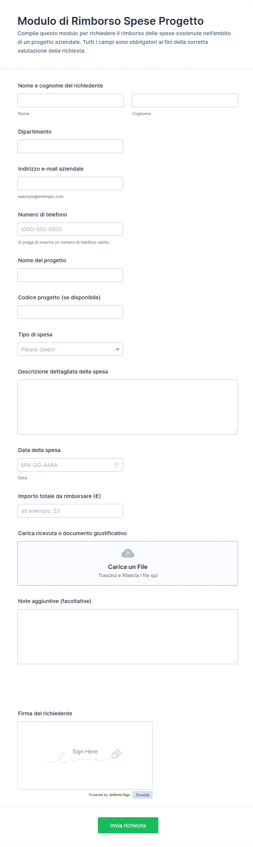Screen dimensions: 253x847
Task: Click the Sign Here signature pad
Action: (85, 755)
